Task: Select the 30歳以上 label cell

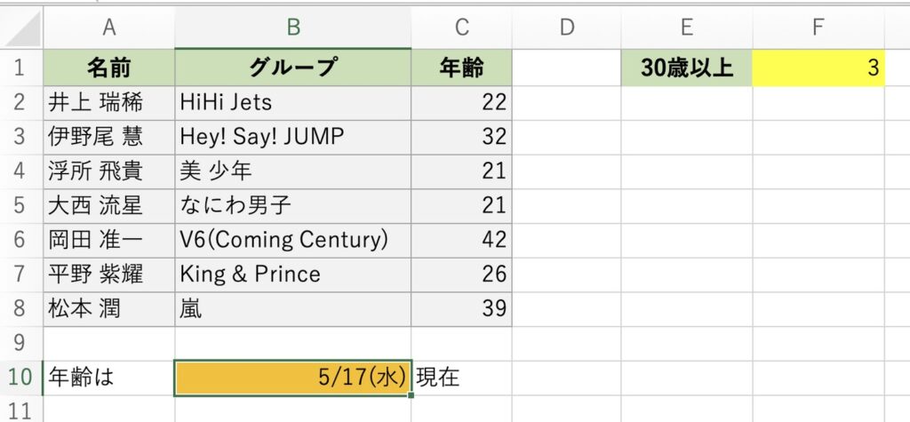Action: (687, 68)
